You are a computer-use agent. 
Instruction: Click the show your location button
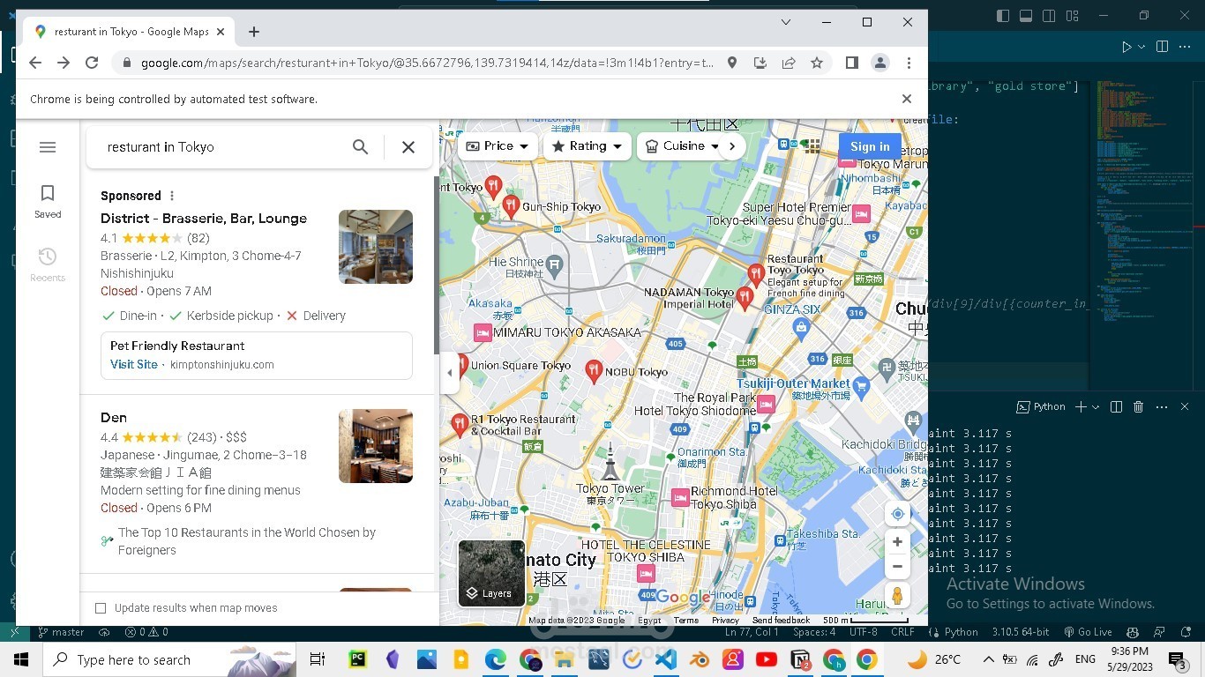click(897, 514)
